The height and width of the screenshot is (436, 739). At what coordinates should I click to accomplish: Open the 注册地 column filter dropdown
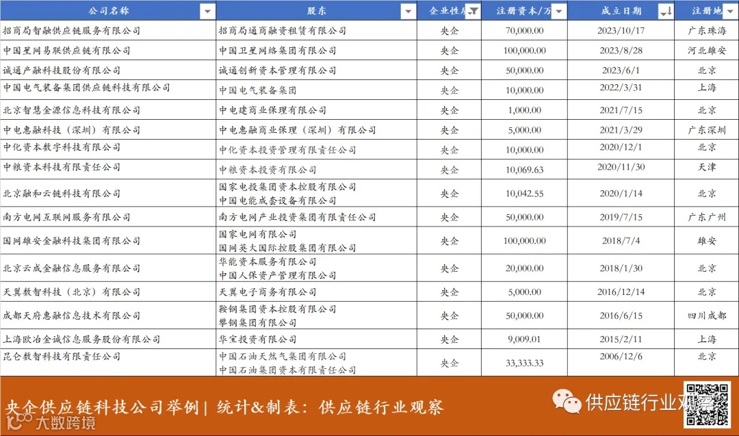[x=731, y=12]
